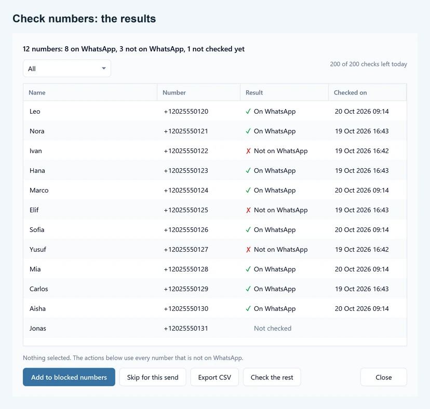Image resolution: width=430 pixels, height=409 pixels.
Task: Click Carlos's checked date 19 Oct 2026 16:43
Action: 362,289
